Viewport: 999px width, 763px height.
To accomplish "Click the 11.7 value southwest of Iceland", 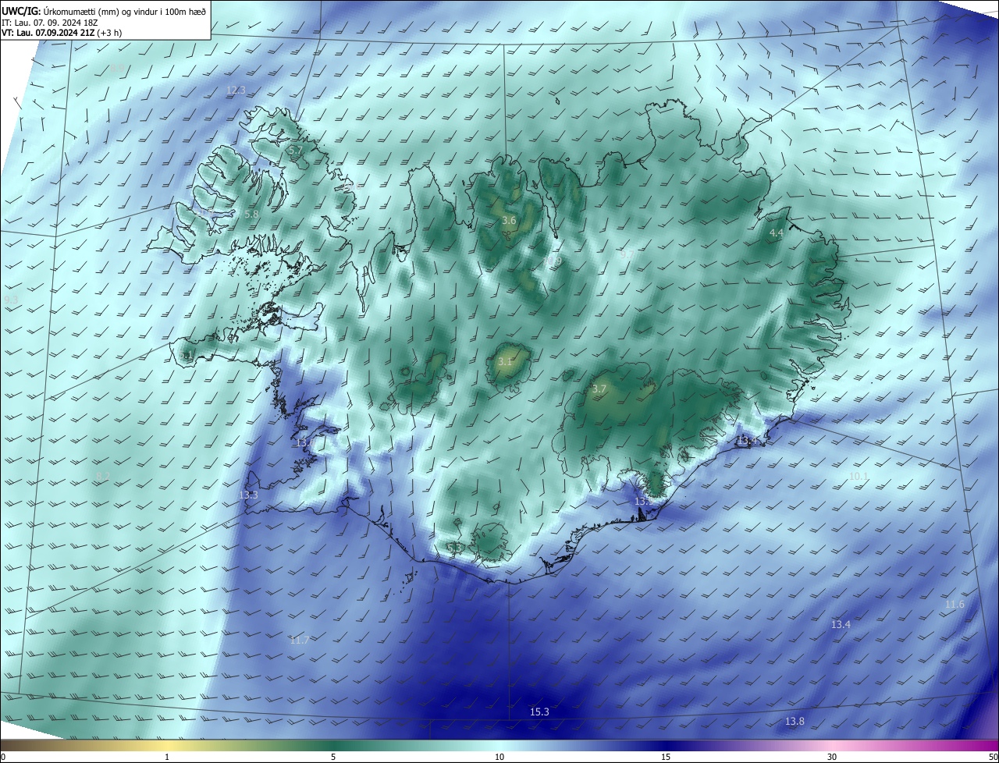I will click(299, 640).
